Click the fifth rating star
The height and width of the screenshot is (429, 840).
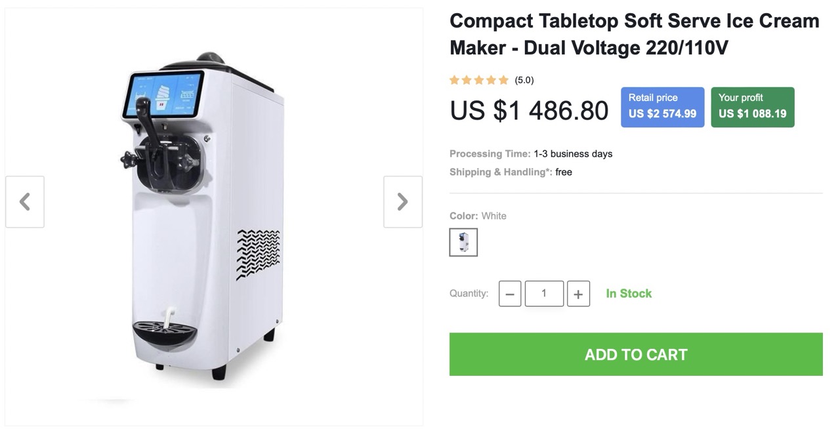tap(503, 80)
